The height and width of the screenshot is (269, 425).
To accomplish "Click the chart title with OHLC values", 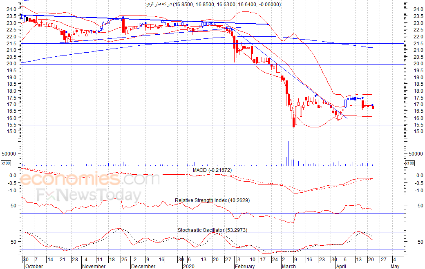I will click(x=212, y=4).
